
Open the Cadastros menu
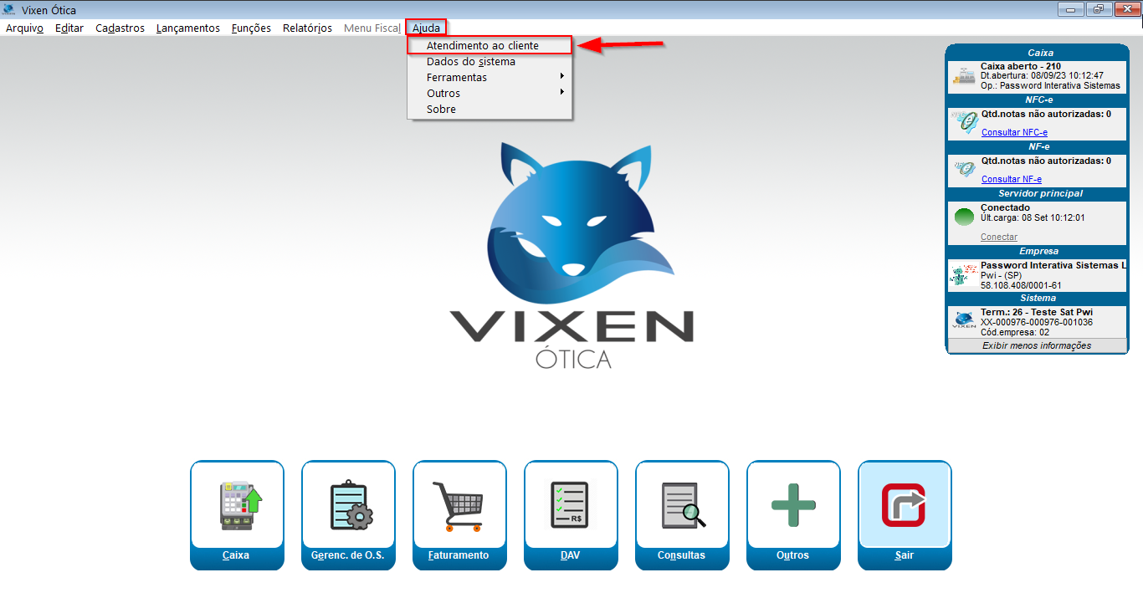[x=120, y=28]
